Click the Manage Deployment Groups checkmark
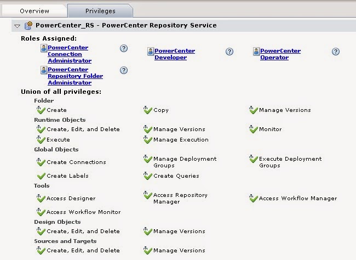Viewport: 356px width, 260px height. [x=147, y=159]
